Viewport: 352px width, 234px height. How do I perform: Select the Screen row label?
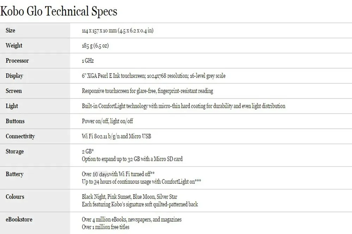[x=14, y=91]
